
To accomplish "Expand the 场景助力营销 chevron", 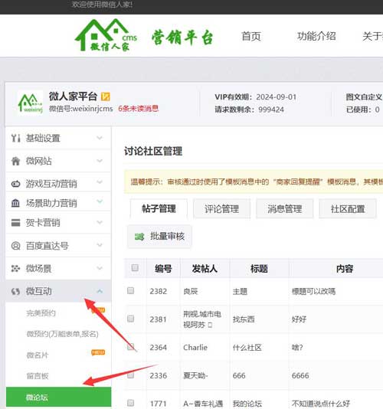I will point(100,201).
